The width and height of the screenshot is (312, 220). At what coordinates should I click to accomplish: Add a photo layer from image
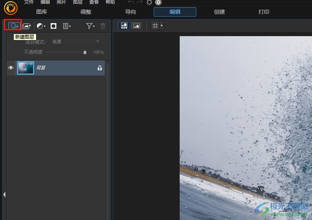(27, 26)
